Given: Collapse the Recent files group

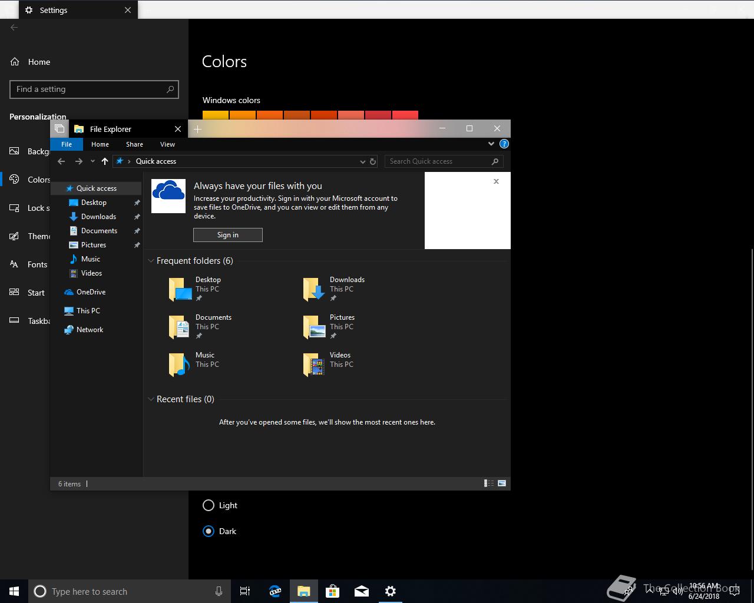Looking at the screenshot, I should click(151, 399).
